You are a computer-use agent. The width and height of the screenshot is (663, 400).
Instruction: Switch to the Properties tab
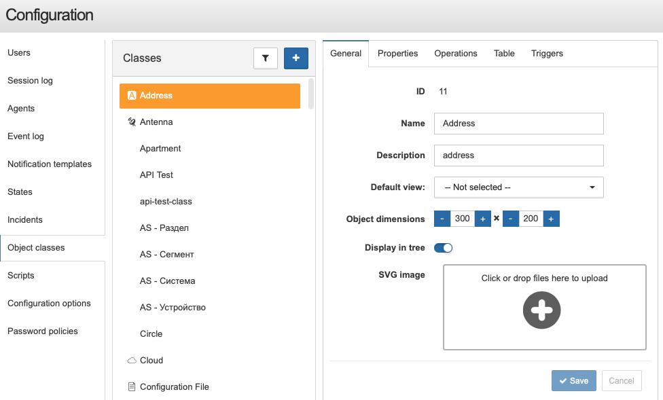397,54
